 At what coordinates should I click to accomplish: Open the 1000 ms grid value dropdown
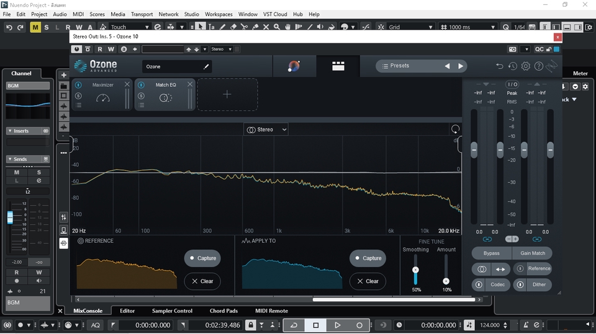[x=468, y=27]
